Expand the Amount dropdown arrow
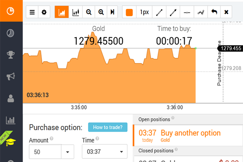The image size is (243, 162). coord(68,152)
